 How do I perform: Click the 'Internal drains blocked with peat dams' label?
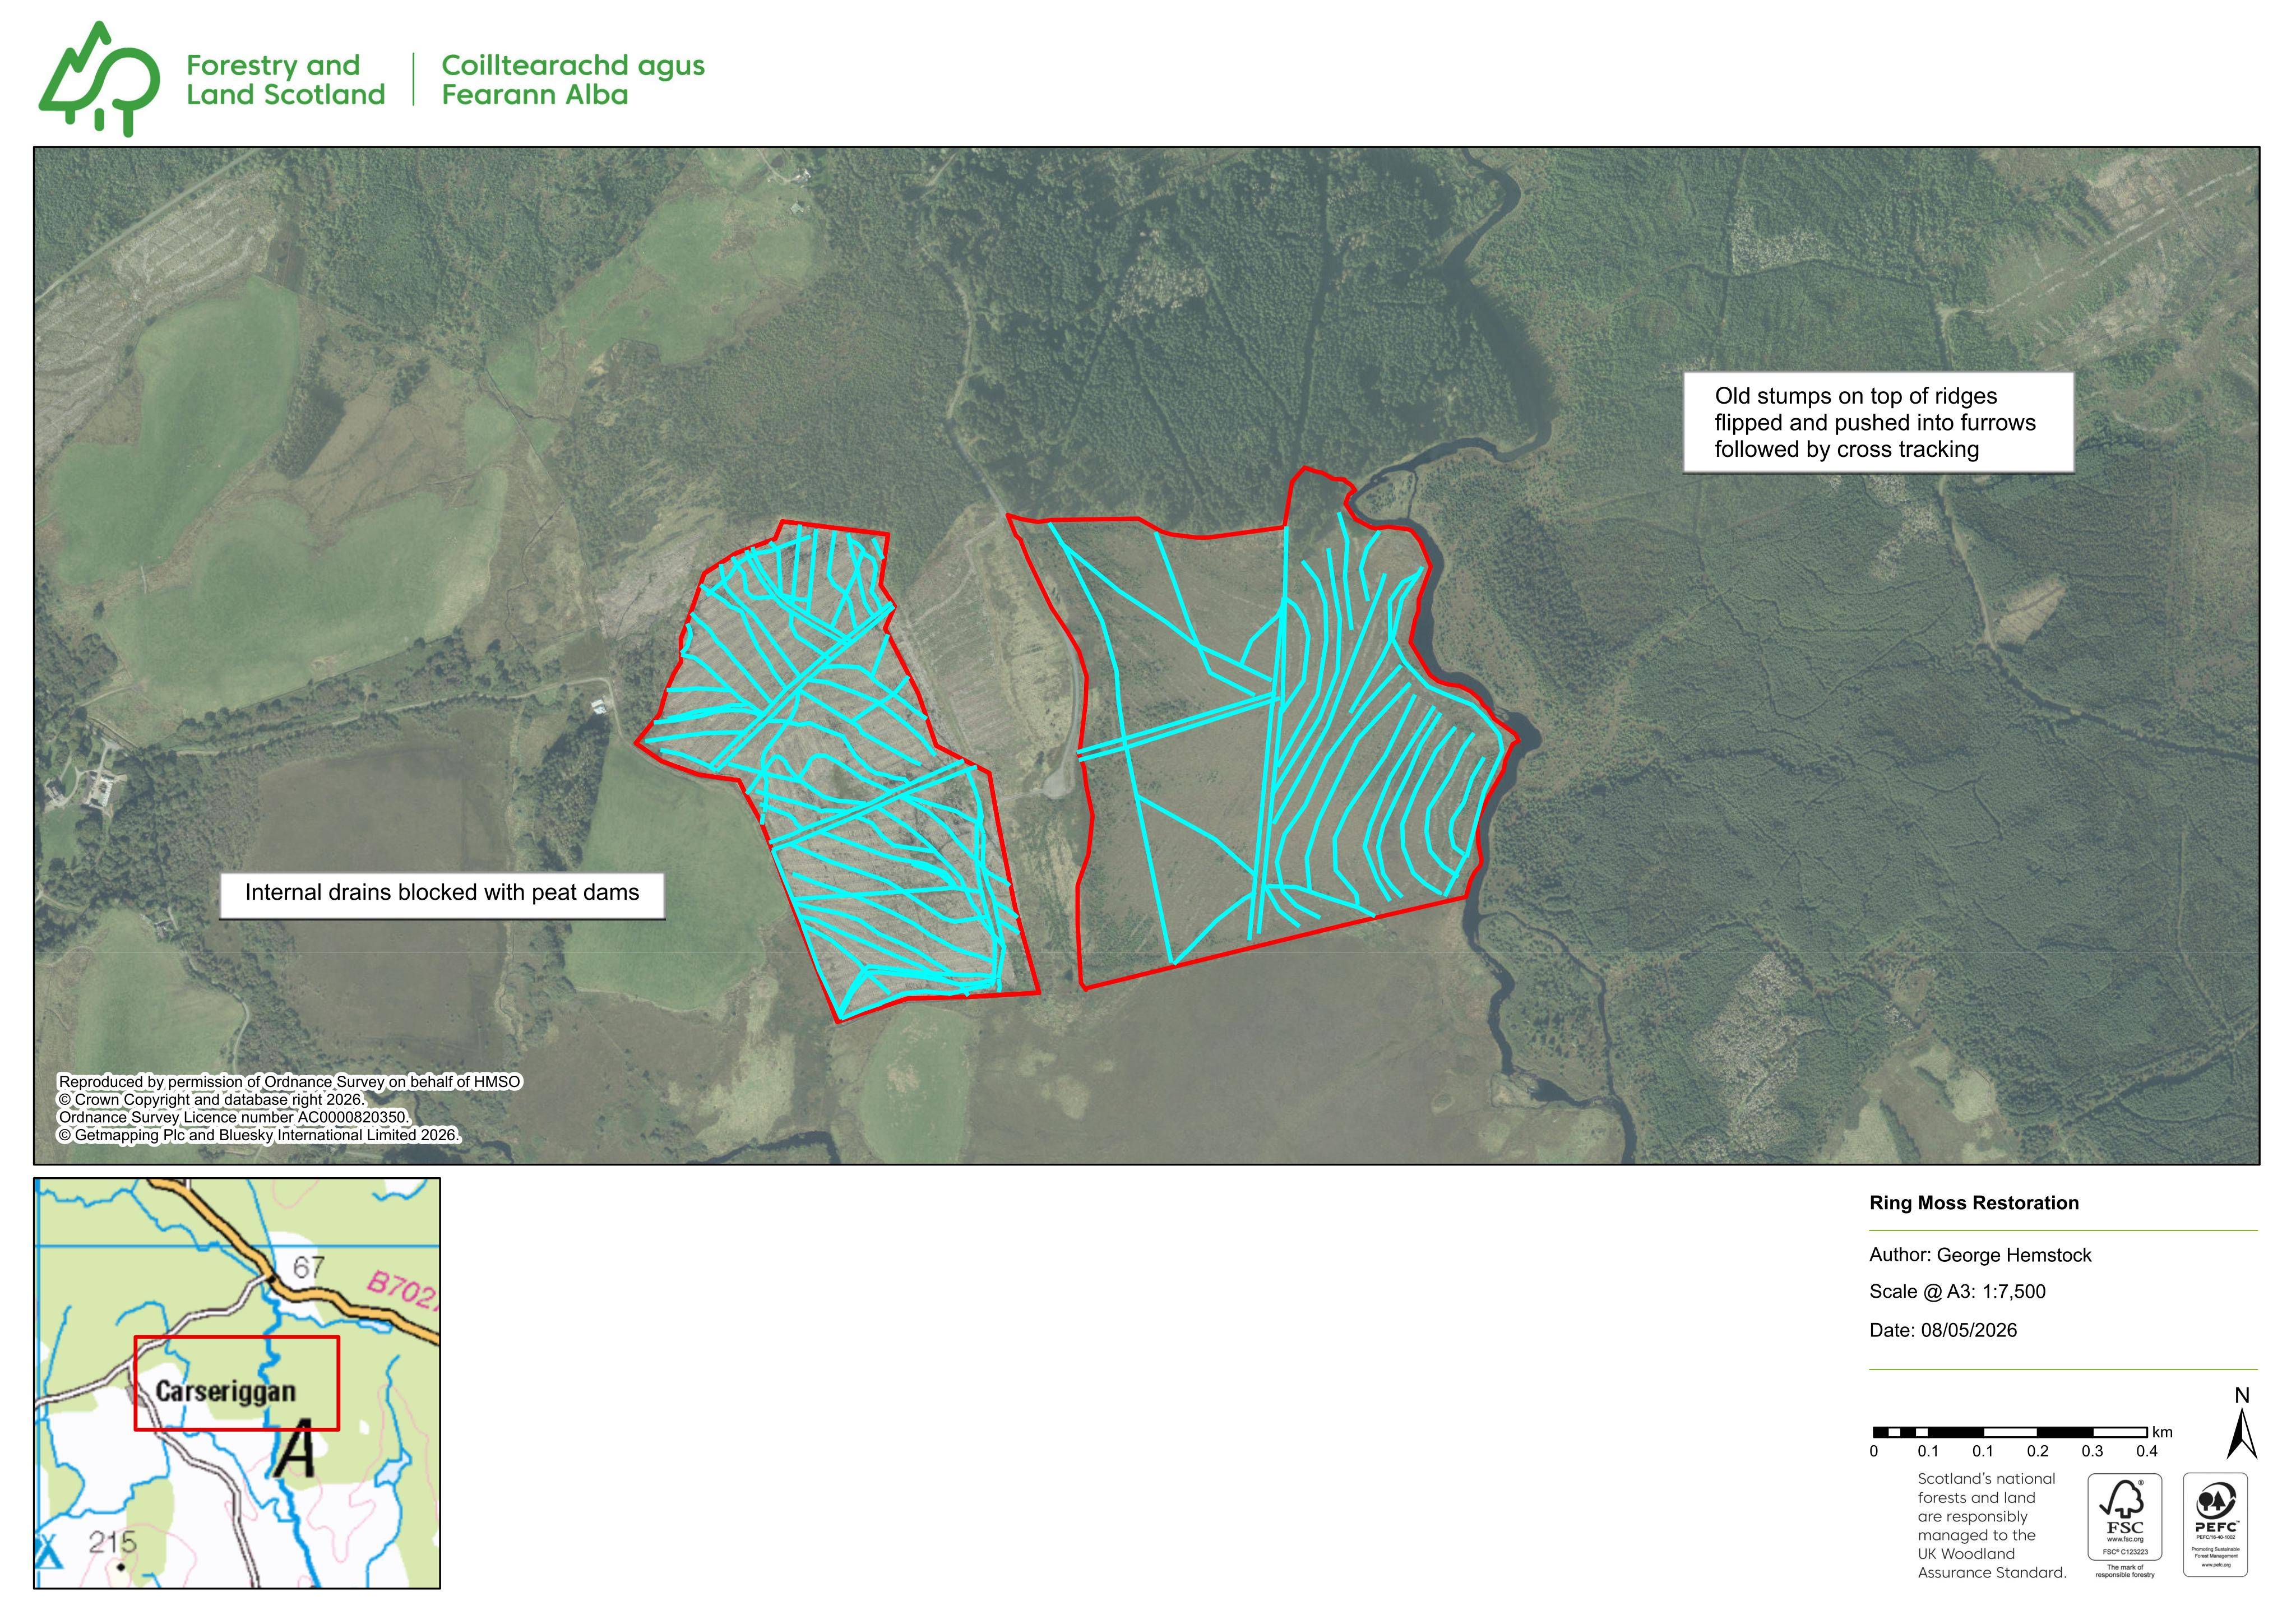(442, 893)
